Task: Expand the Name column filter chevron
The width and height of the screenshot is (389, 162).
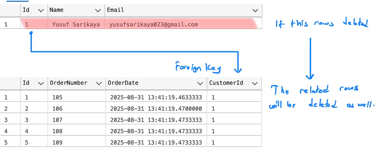Action: 99,11
